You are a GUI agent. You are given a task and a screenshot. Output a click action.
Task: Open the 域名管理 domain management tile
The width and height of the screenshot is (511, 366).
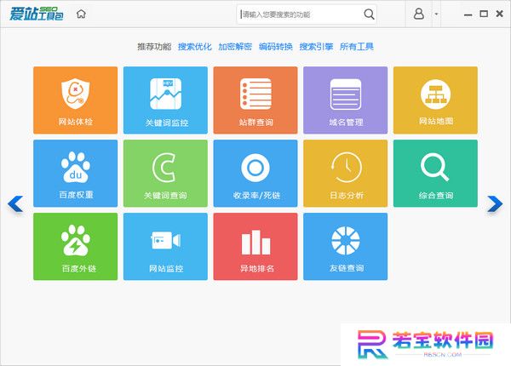pos(346,100)
